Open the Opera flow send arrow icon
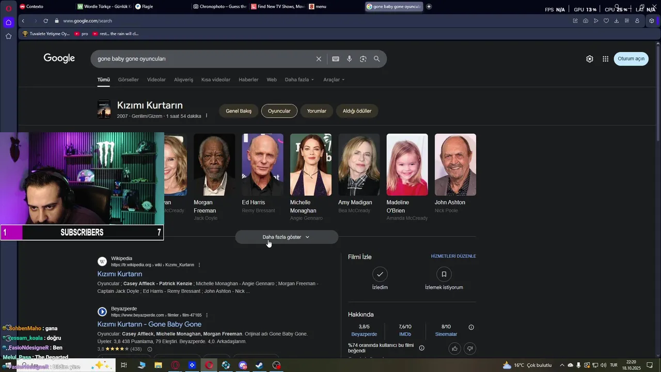 [x=596, y=21]
